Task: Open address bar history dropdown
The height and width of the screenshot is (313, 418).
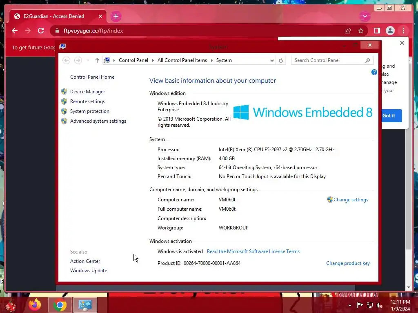Action: coord(271,60)
